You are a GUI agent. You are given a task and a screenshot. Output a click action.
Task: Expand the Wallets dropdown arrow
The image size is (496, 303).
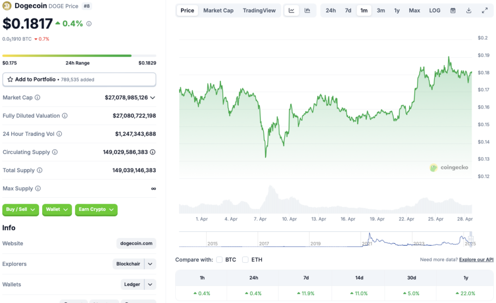click(150, 285)
